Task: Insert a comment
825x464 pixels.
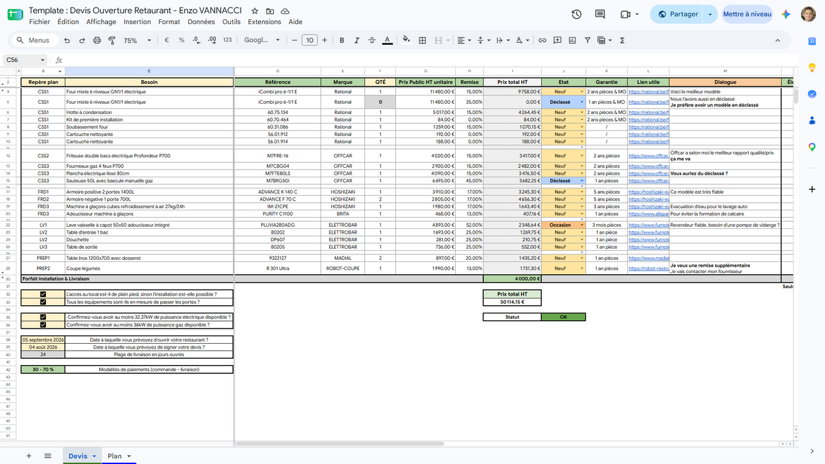Action: pyautogui.click(x=557, y=41)
